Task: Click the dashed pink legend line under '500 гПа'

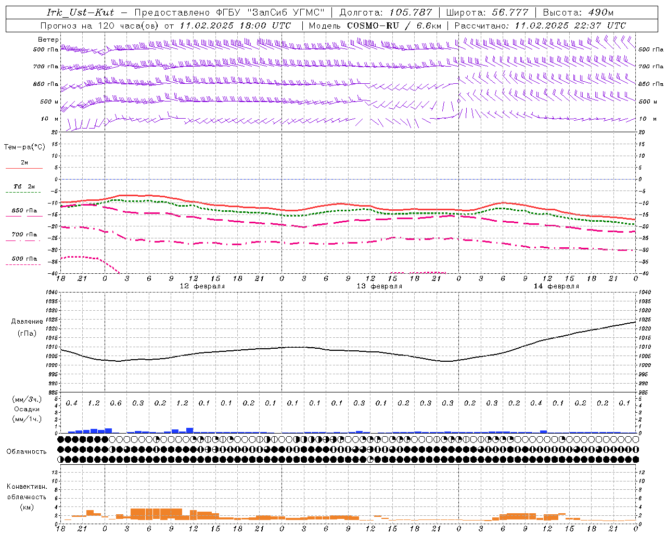Action: pyautogui.click(x=24, y=264)
